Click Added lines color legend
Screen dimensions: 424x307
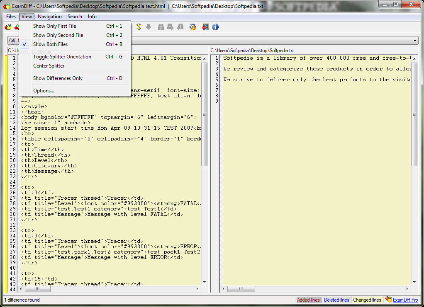pyautogui.click(x=308, y=300)
